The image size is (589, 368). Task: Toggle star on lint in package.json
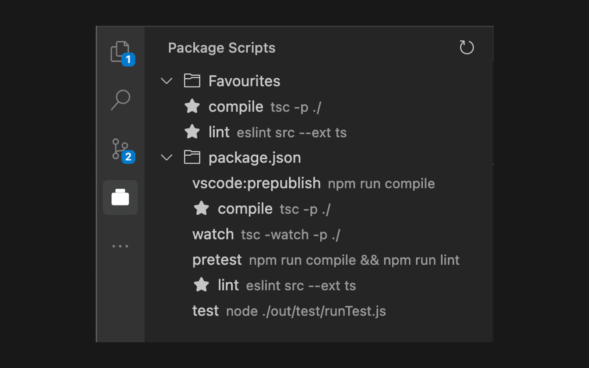[x=201, y=285]
